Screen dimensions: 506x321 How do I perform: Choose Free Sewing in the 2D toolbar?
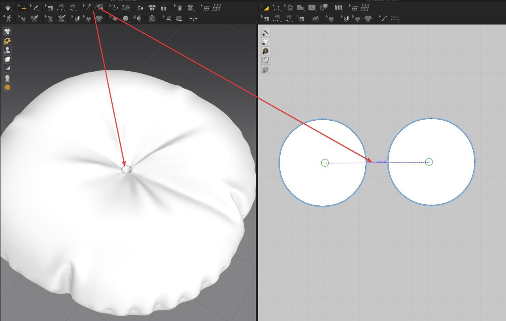[x=289, y=18]
